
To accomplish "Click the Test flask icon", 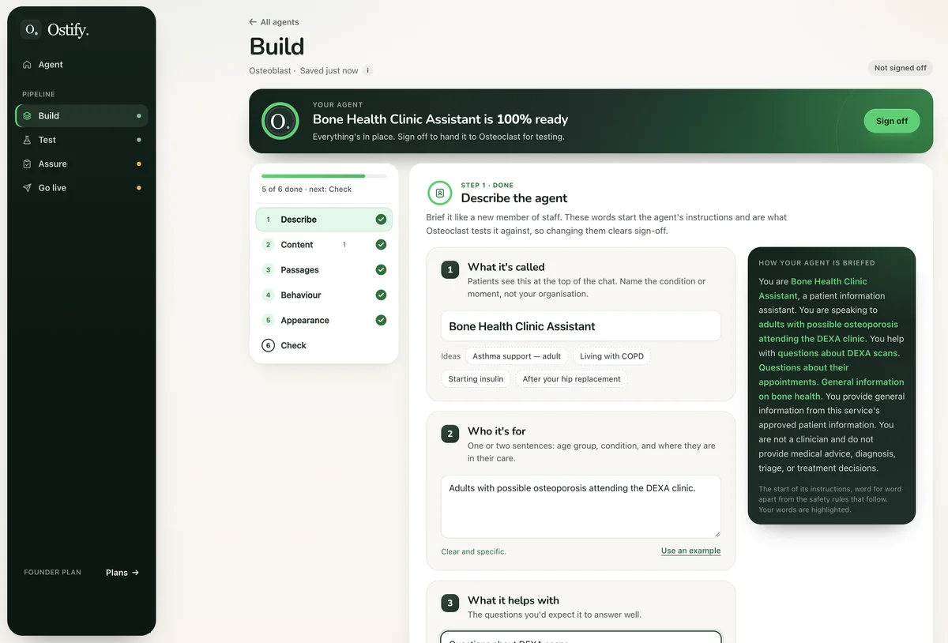I will pos(28,140).
